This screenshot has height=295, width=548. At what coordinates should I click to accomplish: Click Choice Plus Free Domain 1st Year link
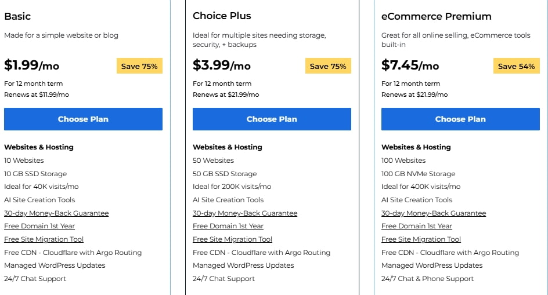click(x=228, y=226)
